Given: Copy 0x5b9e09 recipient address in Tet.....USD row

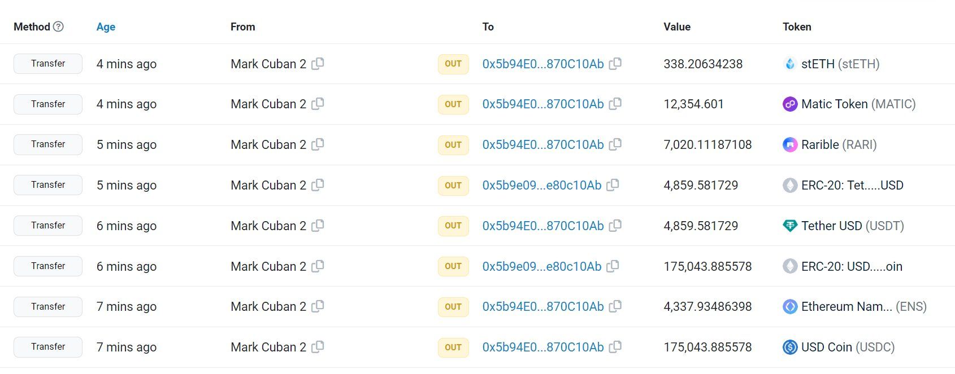Looking at the screenshot, I should tap(613, 185).
